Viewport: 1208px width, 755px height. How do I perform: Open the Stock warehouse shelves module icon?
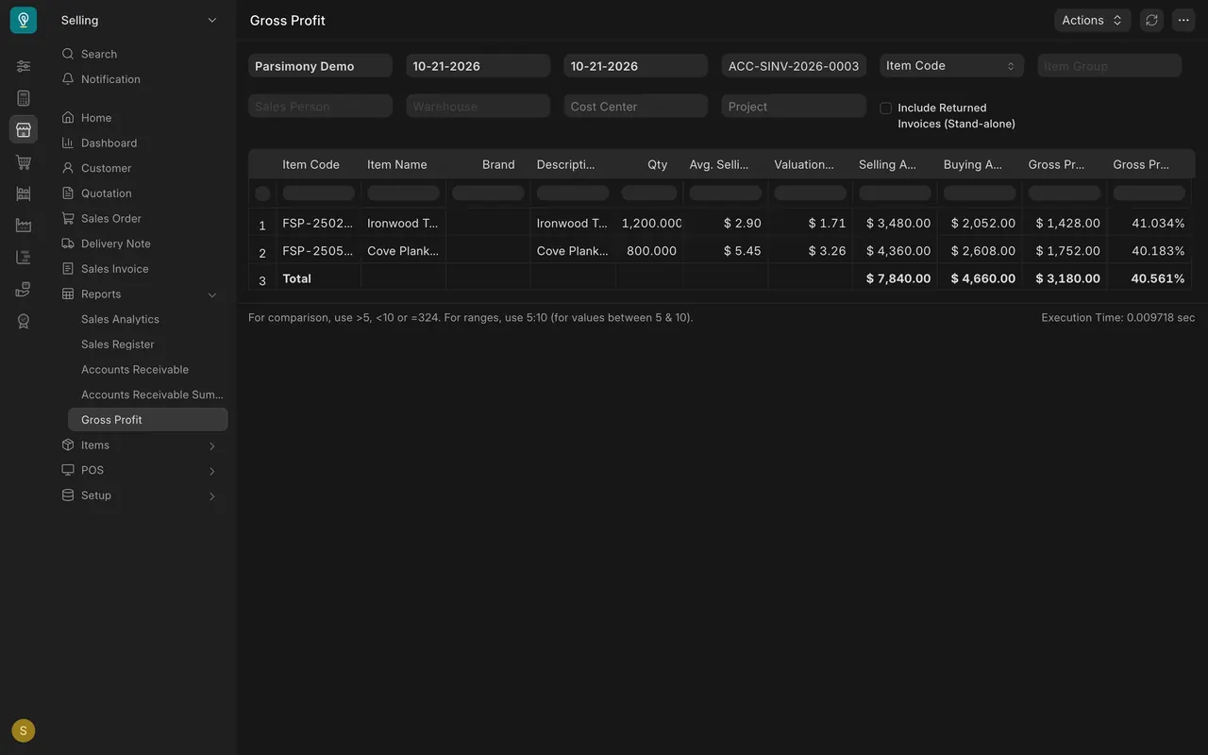24,193
